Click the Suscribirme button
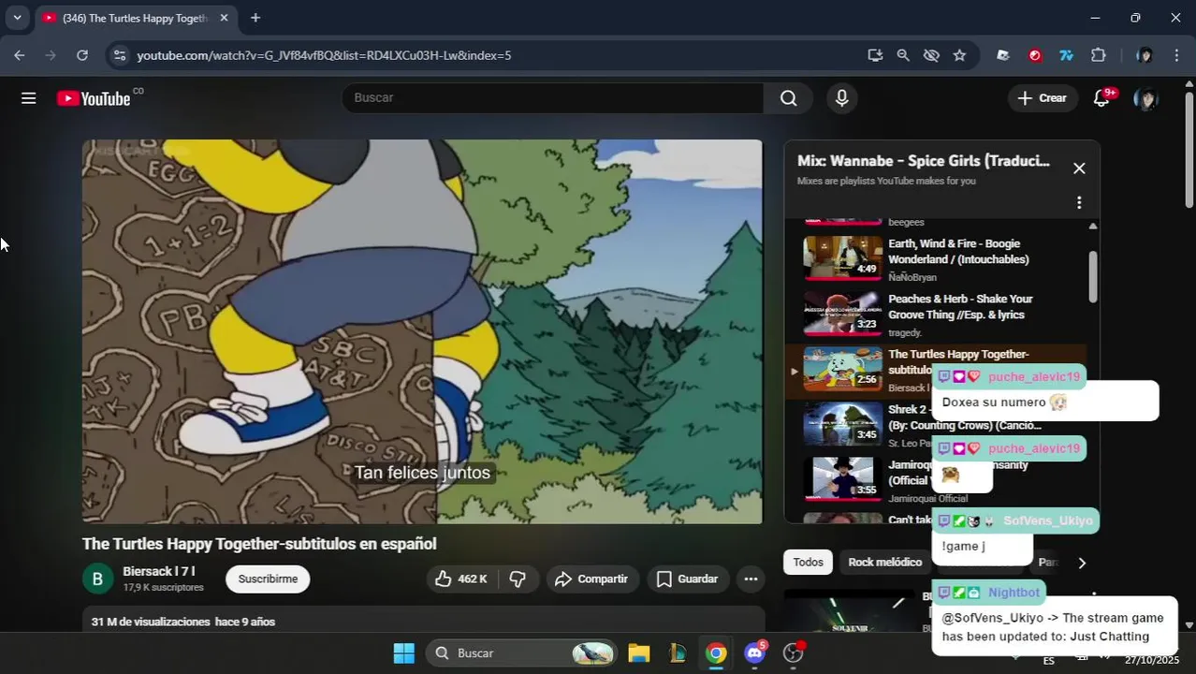The height and width of the screenshot is (674, 1196). point(268,579)
